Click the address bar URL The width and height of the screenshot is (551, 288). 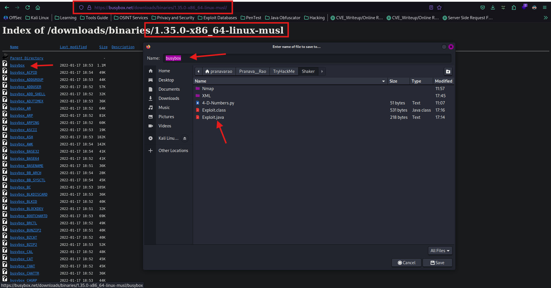[x=161, y=7]
